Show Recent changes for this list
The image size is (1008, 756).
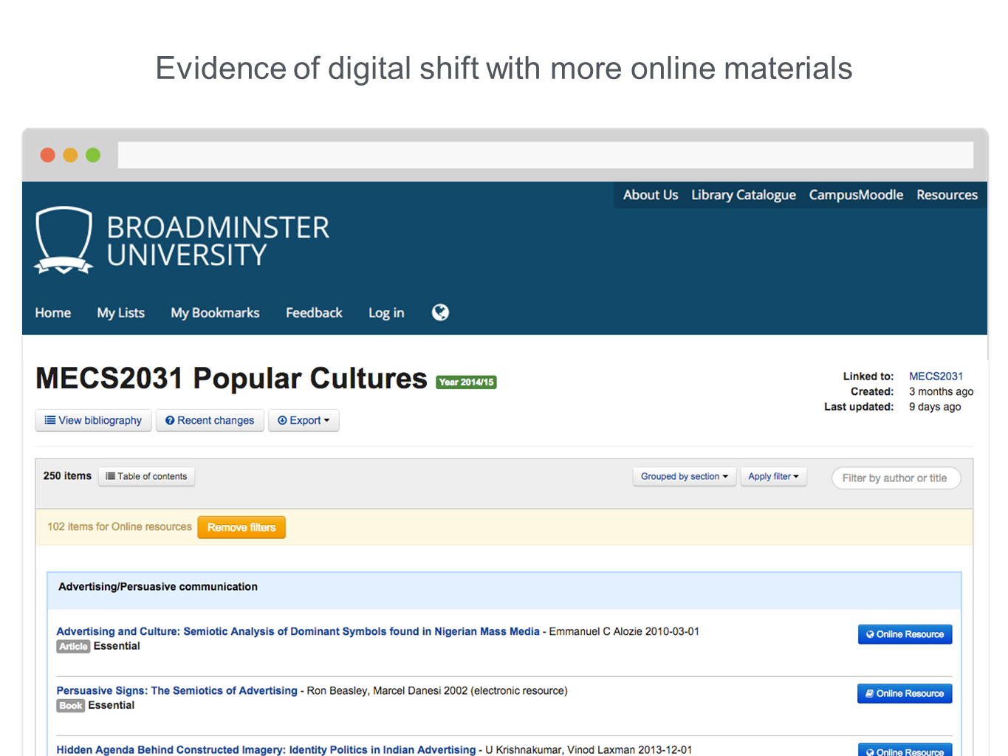[x=210, y=420]
